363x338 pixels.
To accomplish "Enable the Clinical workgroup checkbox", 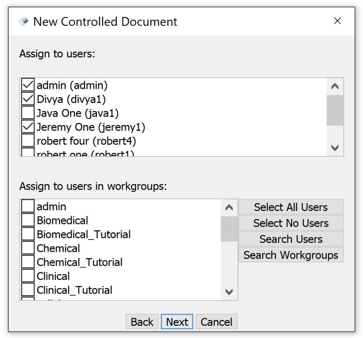I will tap(28, 276).
